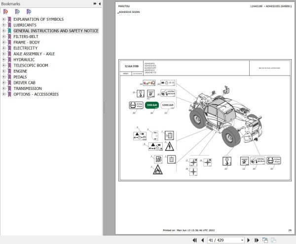The width and height of the screenshot is (296, 244).
Task: Open the LUBRICANTS bookmark
Action: click(x=25, y=25)
